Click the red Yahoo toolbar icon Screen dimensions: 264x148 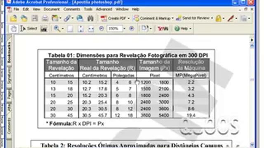point(163,28)
